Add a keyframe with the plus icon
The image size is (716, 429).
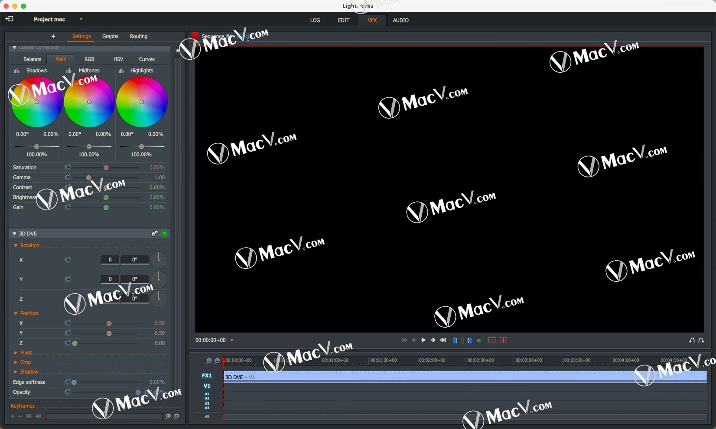(x=13, y=416)
